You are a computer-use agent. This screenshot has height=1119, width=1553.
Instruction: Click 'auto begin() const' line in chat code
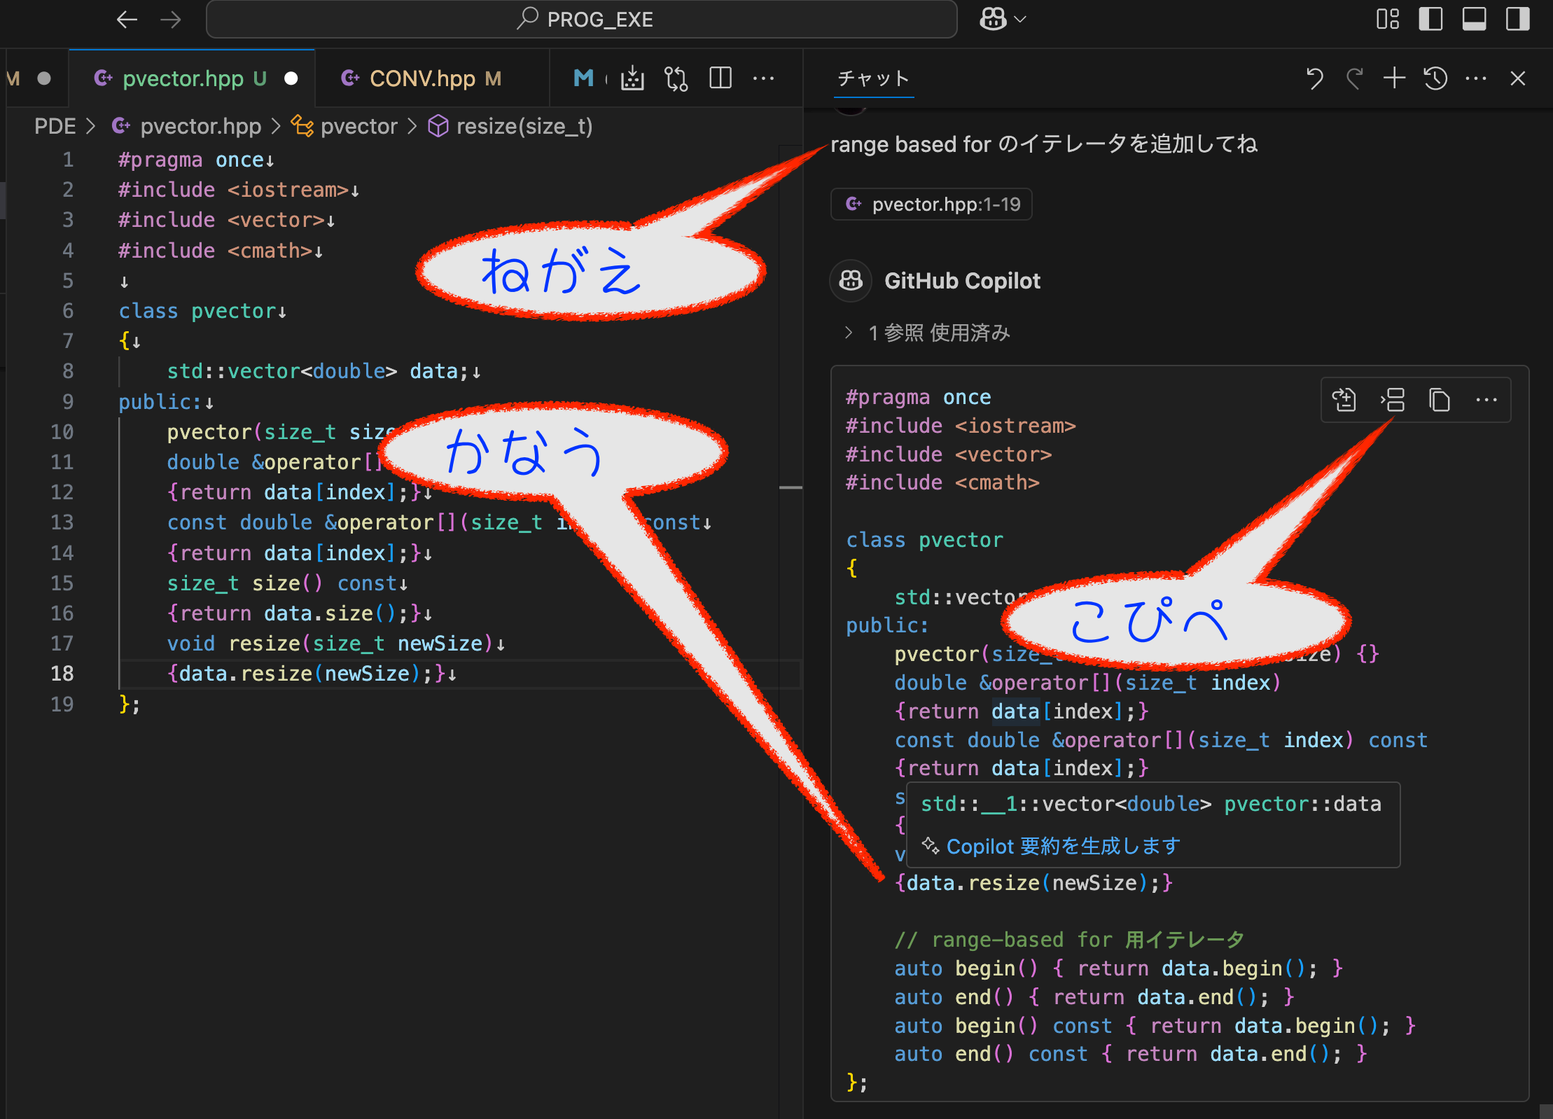pos(1155,1026)
